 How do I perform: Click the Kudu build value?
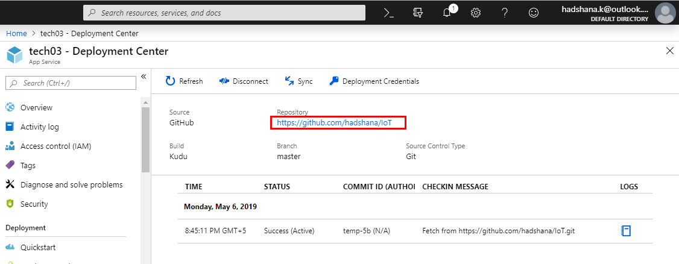[178, 156]
